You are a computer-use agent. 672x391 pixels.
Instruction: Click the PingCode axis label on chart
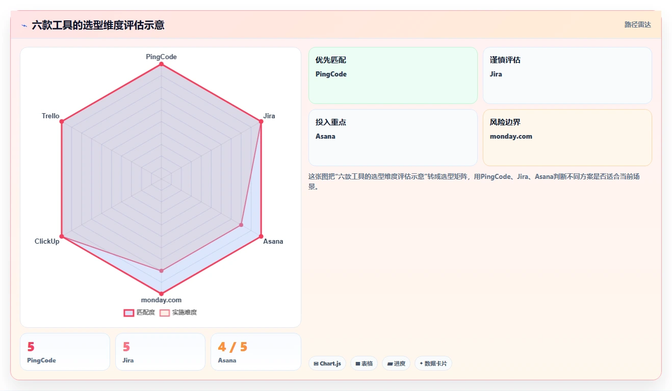point(161,57)
